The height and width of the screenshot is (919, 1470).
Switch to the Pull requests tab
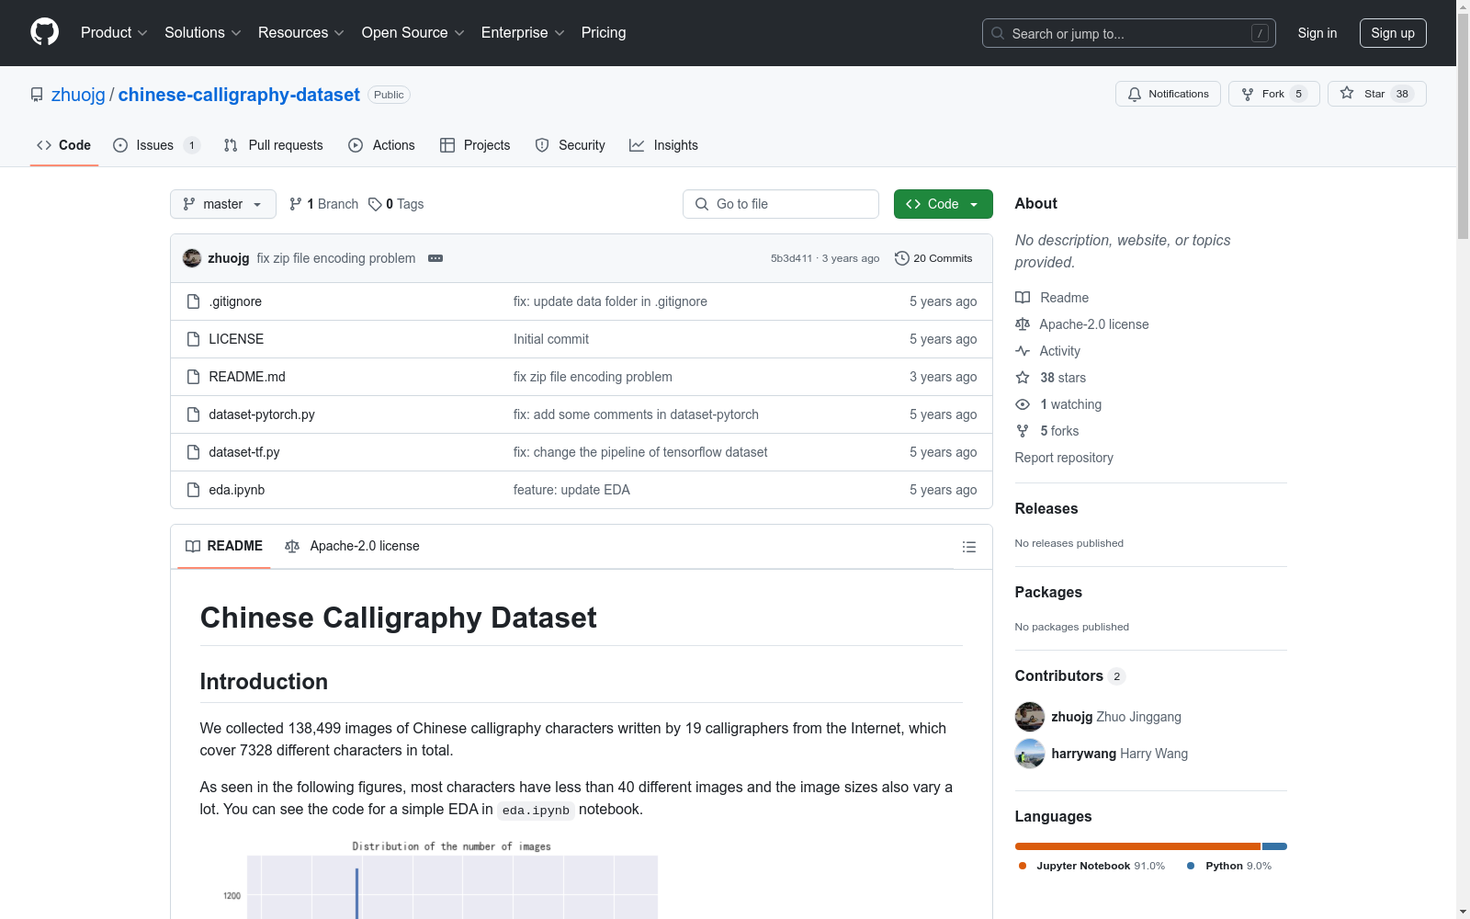[x=273, y=145]
